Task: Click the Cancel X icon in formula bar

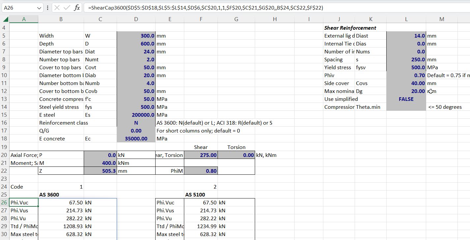Action: (x=57, y=8)
